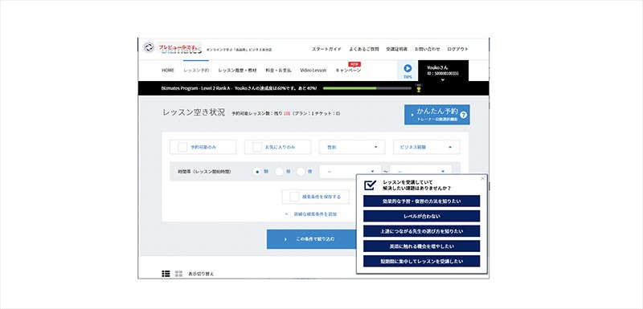
Task: Click the TIPS play icon
Action: pos(408,68)
